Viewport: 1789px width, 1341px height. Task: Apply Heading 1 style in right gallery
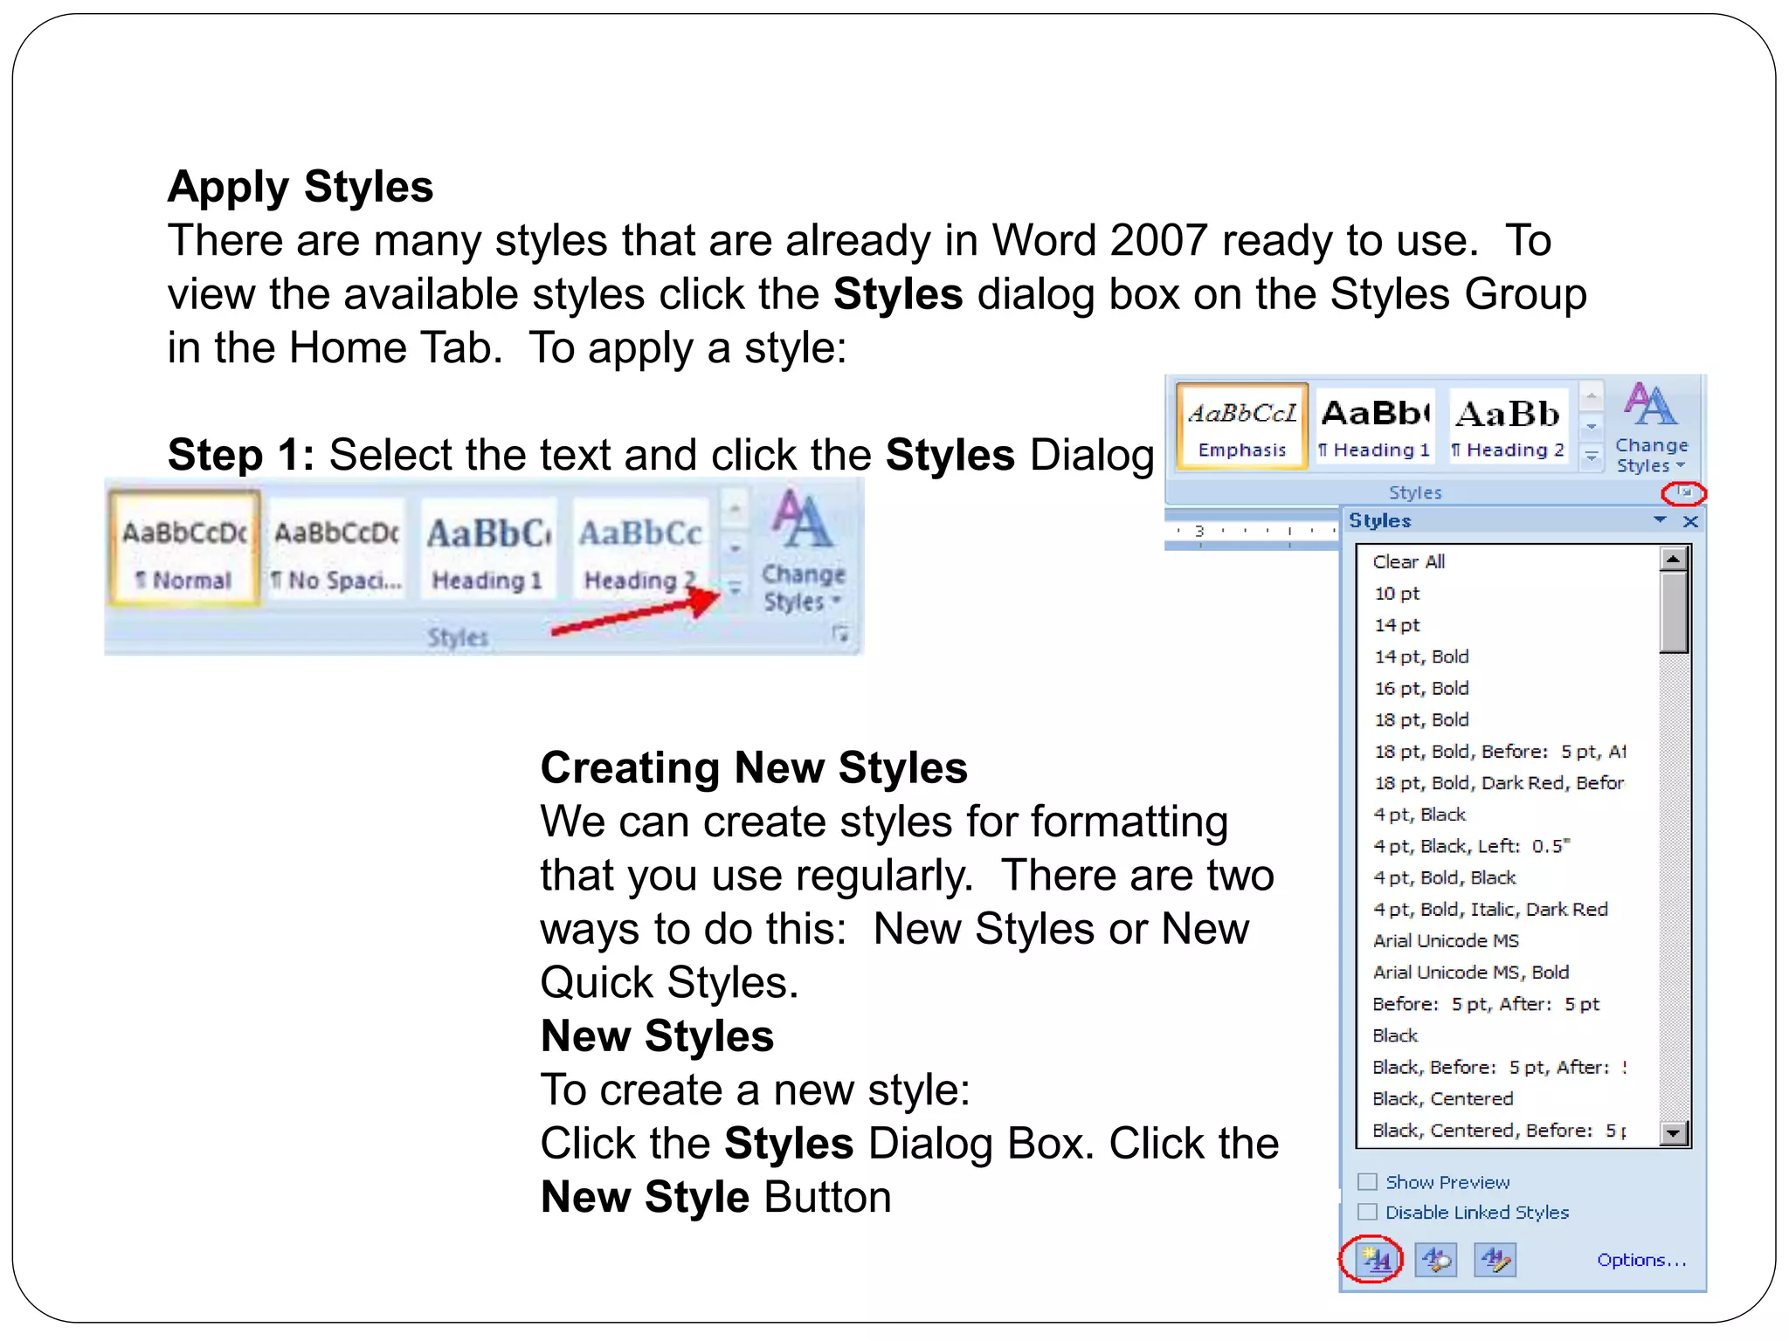pyautogui.click(x=1375, y=426)
